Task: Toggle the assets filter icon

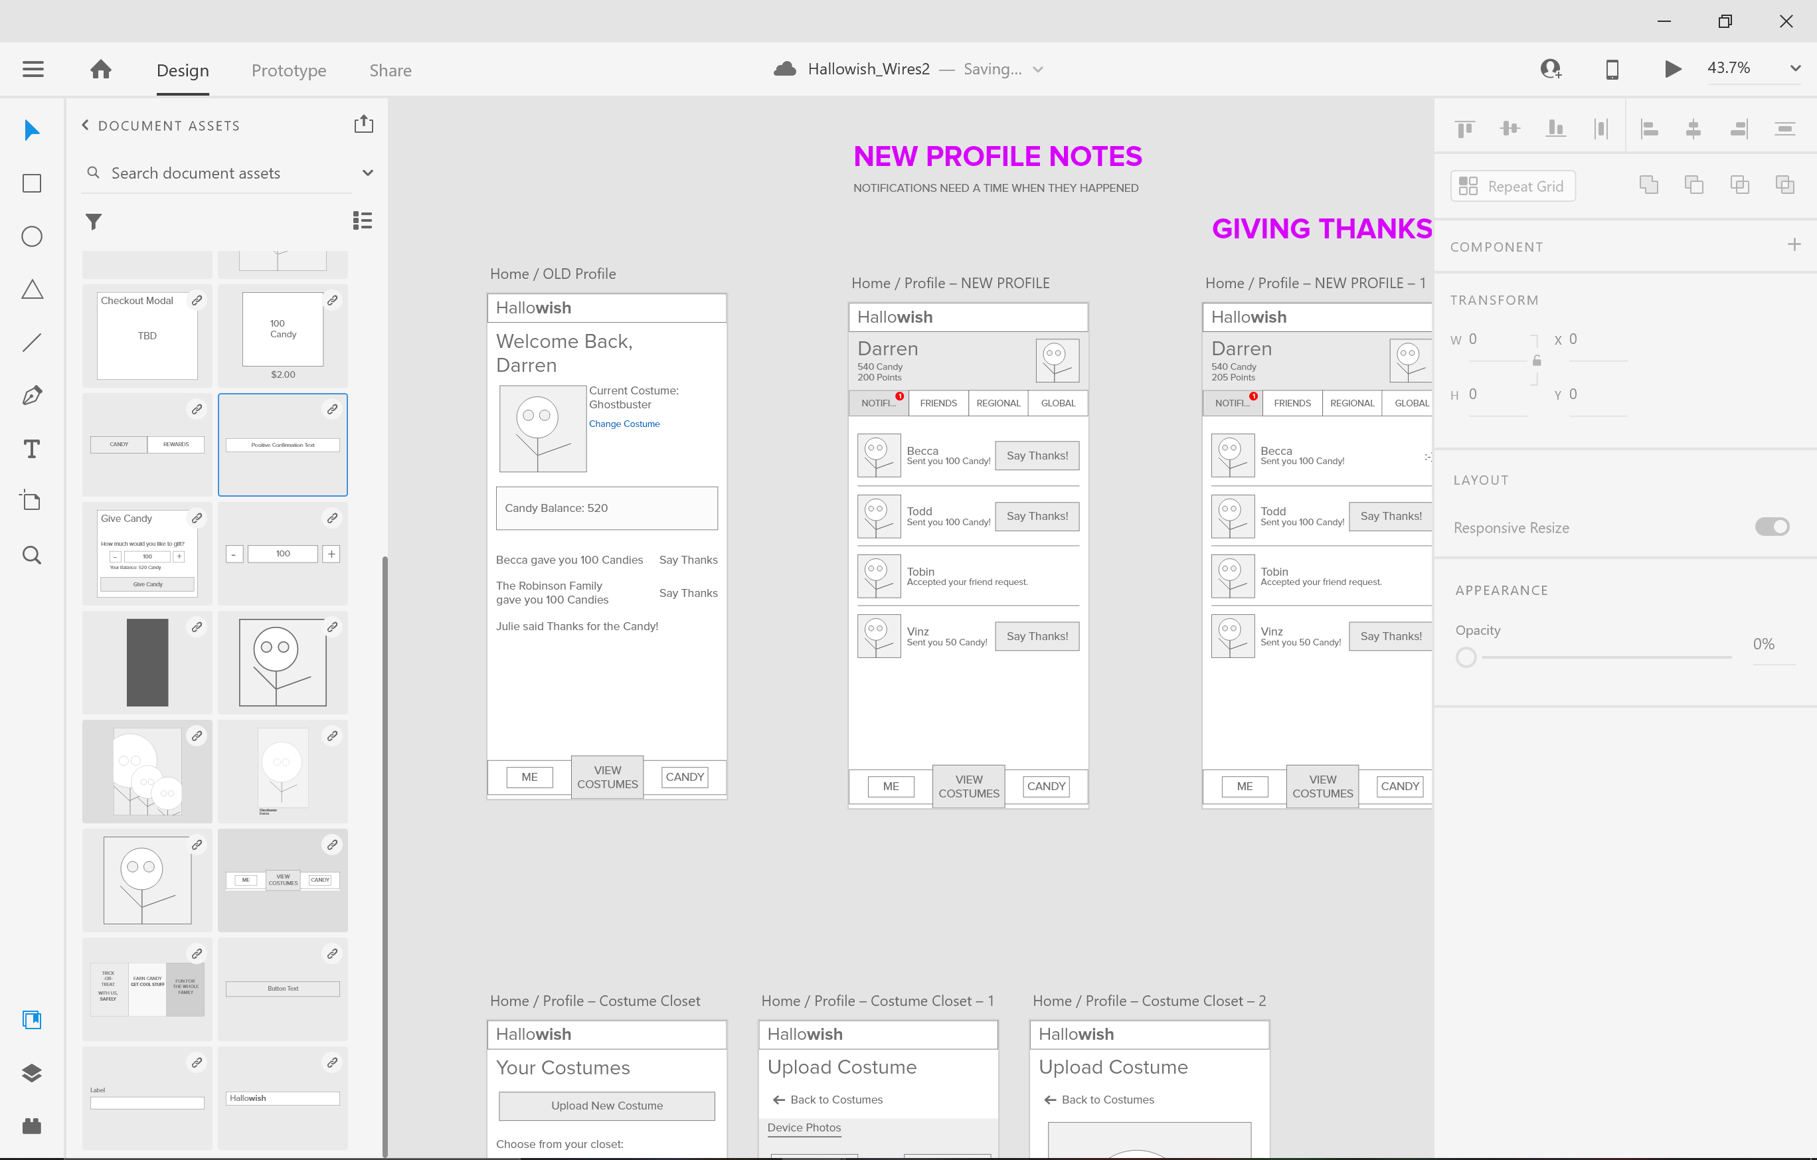Action: pyautogui.click(x=94, y=221)
